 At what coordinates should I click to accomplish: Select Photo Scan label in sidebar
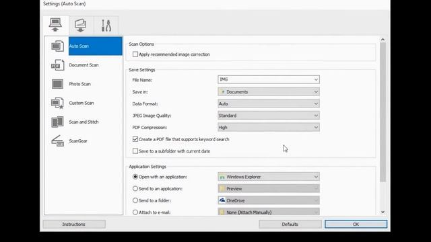click(79, 84)
